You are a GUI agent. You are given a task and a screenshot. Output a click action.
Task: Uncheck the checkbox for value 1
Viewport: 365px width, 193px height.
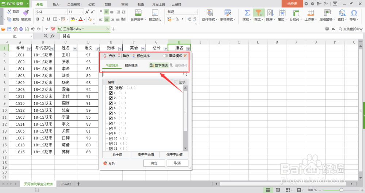click(111, 93)
